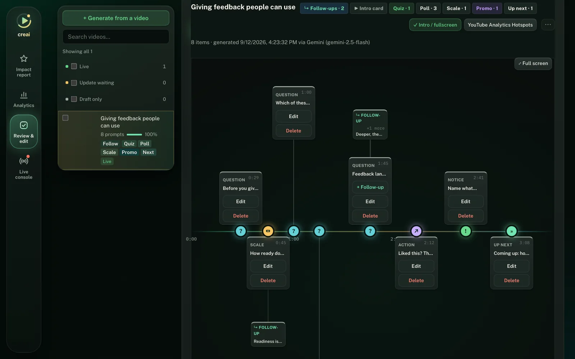Toggle the Update waiting filter checkbox
This screenshot has width=575, height=359.
point(74,83)
